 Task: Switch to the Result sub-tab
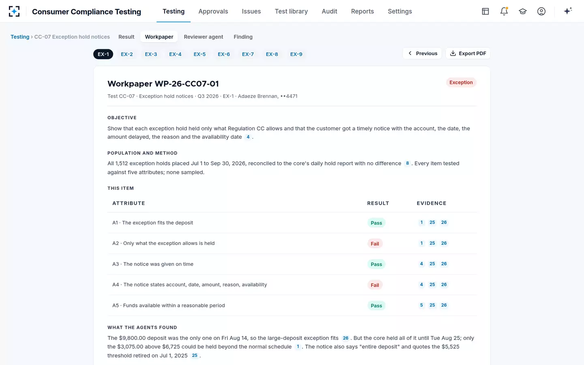coord(127,37)
